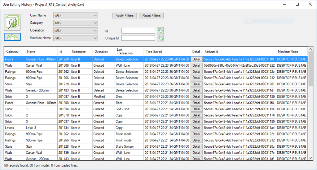The height and width of the screenshot is (170, 317).
Task: Click the scrollbar down arrow of the table
Action: (x=311, y=158)
